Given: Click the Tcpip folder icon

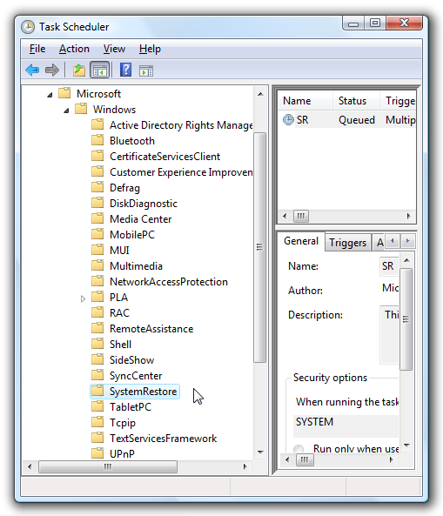Looking at the screenshot, I should coord(97,422).
